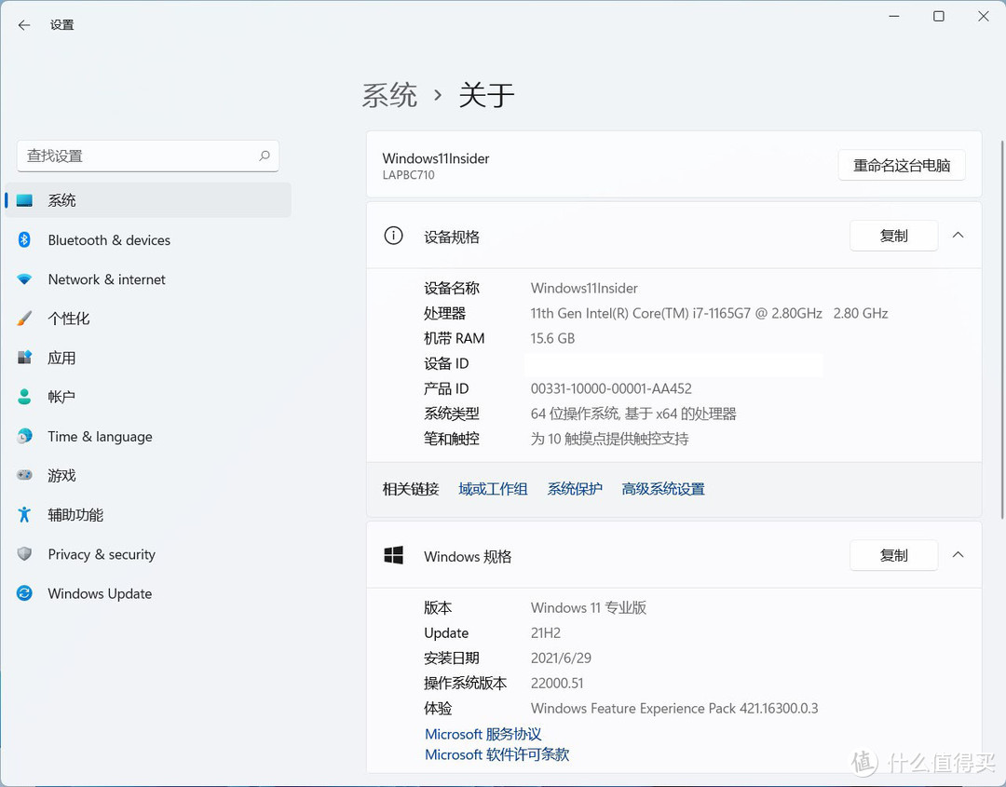Open Privacy & security settings
Screen dimensions: 1006x787
(102, 554)
